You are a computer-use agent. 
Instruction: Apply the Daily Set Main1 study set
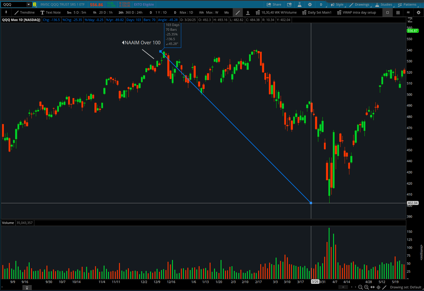[317, 12]
